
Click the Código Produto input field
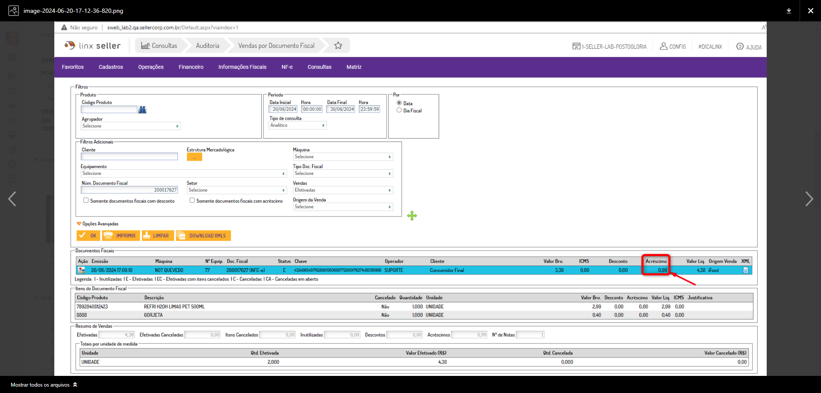pyautogui.click(x=109, y=109)
